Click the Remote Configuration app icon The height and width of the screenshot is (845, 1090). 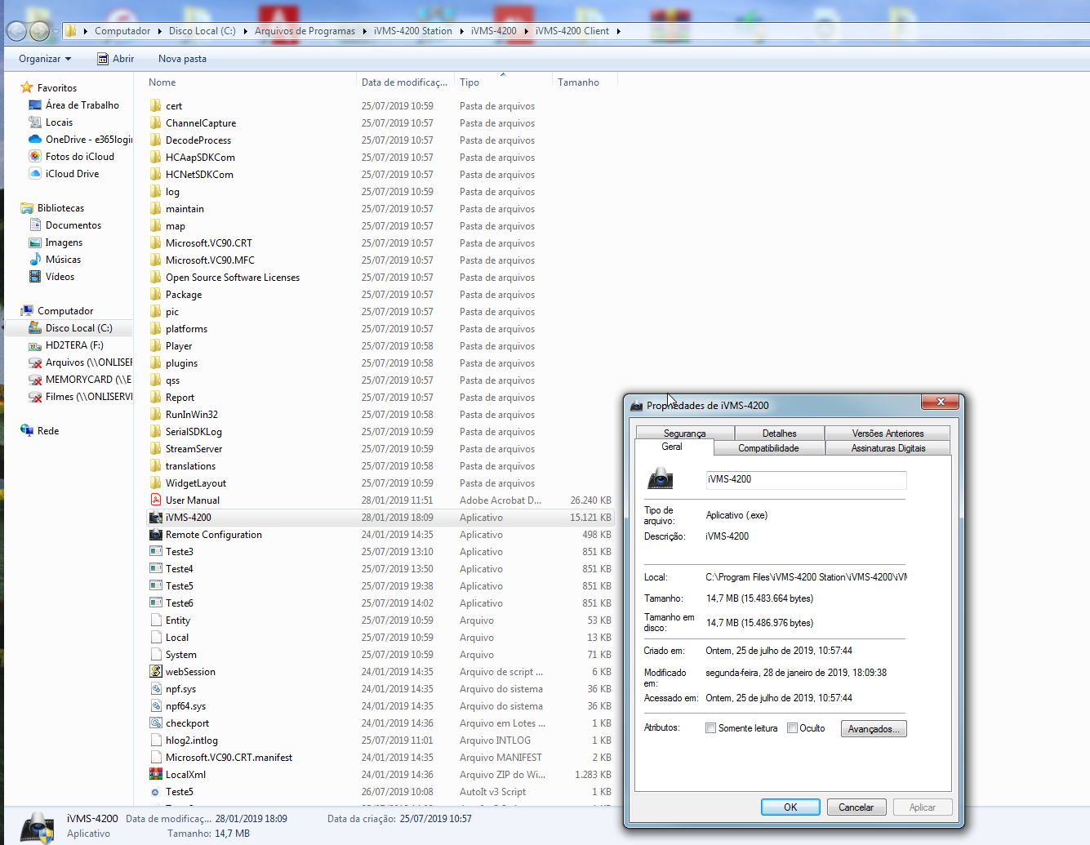coord(155,535)
